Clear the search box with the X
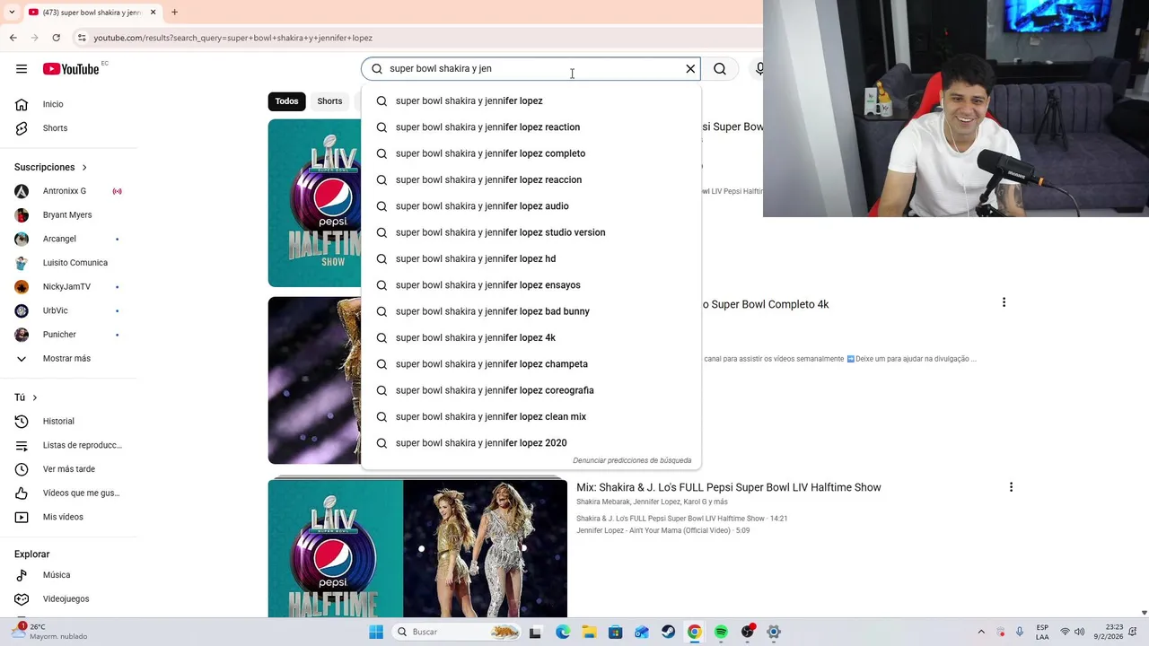1149x646 pixels. [690, 69]
